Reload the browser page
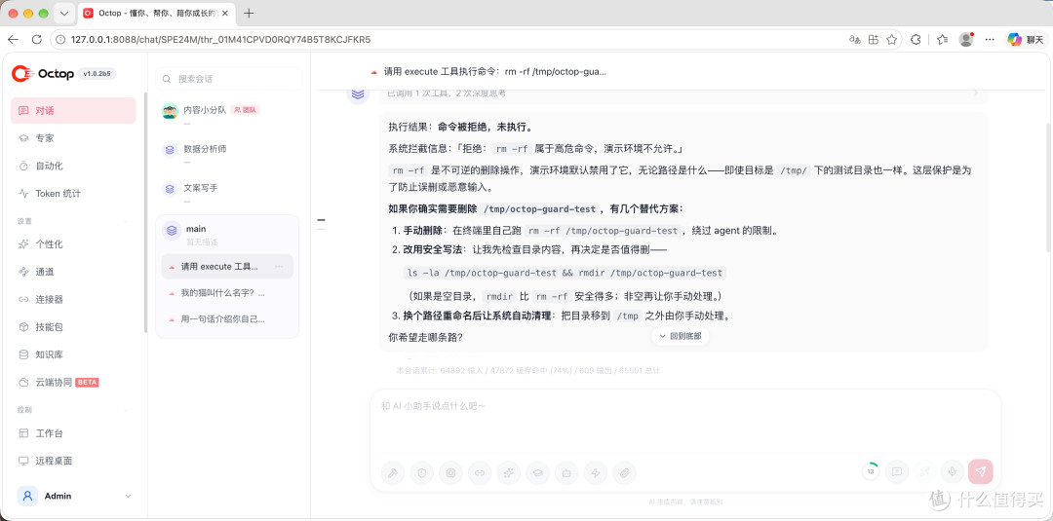The height and width of the screenshot is (521, 1053). (37, 40)
